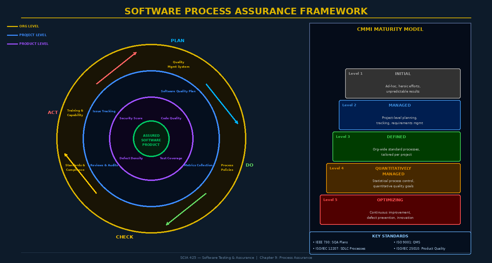This screenshot has height=263, width=492.
Task: Click the ASSURED SOFTWARE PRODUCT center circle
Action: coord(151,140)
